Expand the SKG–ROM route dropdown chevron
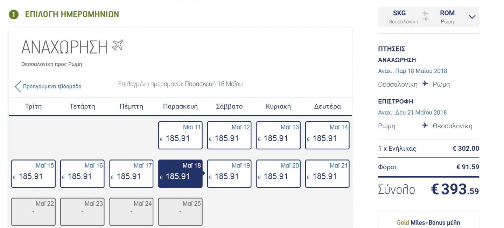504x228 pixels. coord(472,17)
